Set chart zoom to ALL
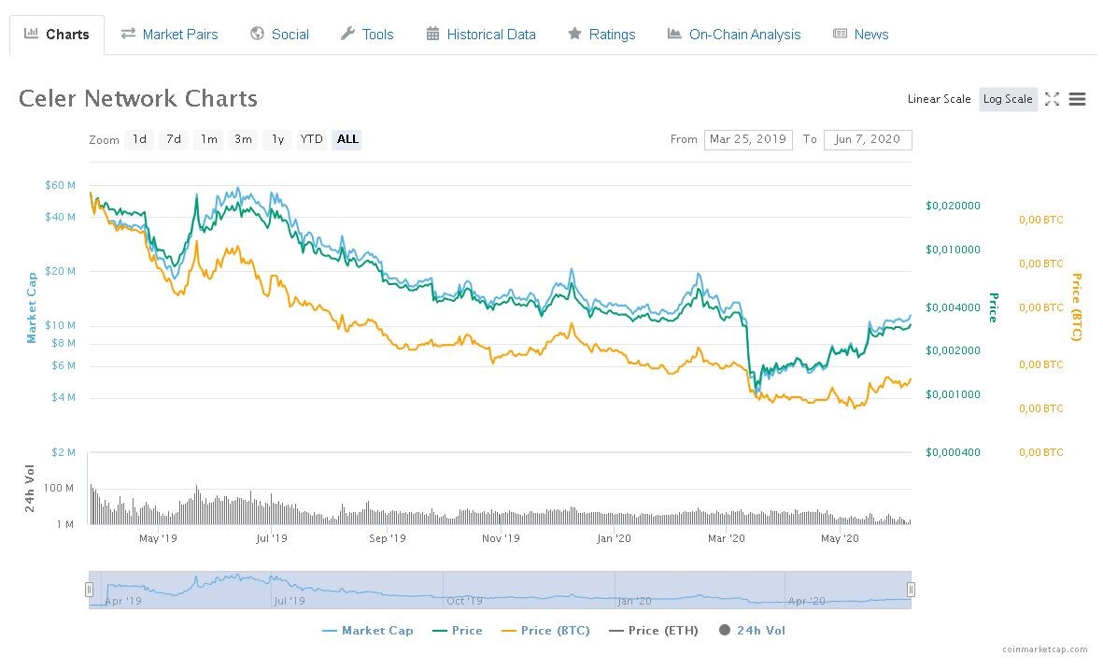The image size is (1103, 670). [x=348, y=139]
